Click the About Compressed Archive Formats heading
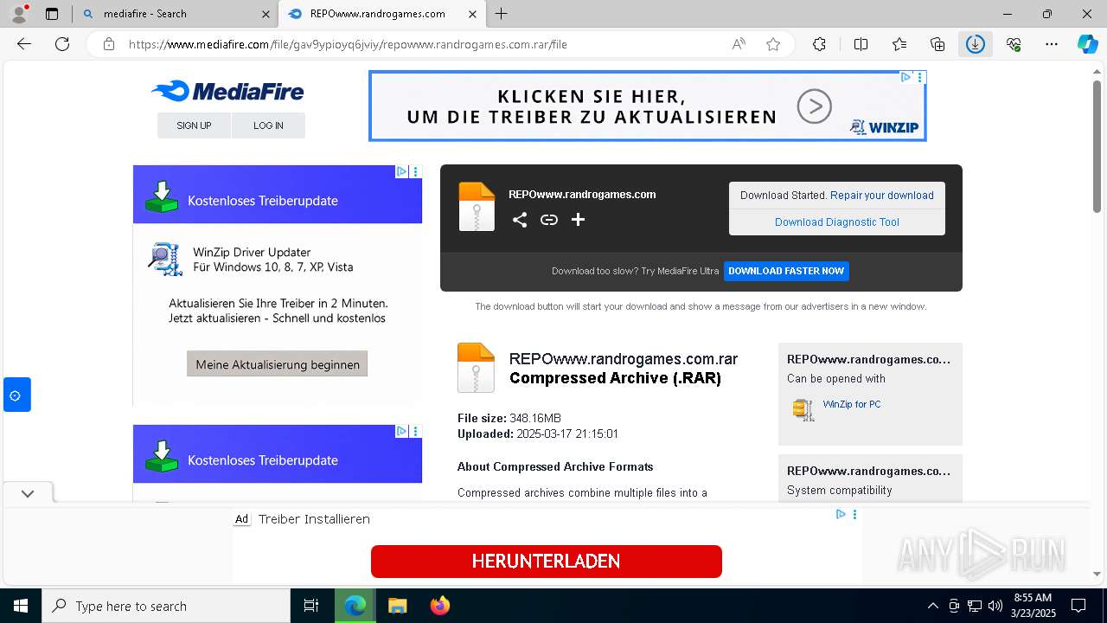 (x=555, y=466)
